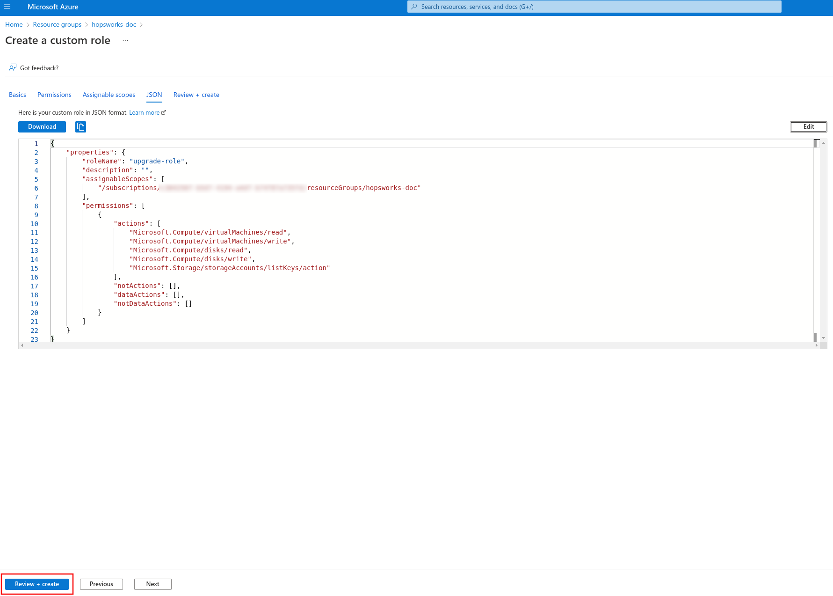This screenshot has height=596, width=833.
Task: Select the JSON tab
Action: pos(154,95)
